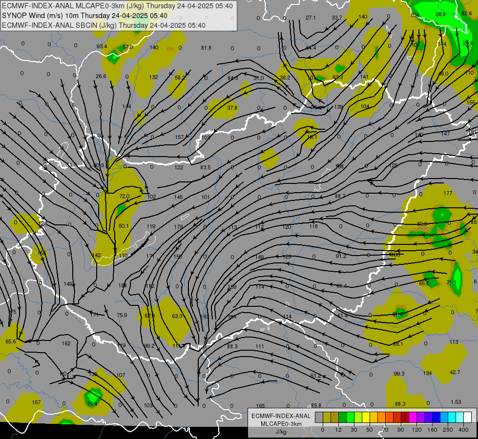
Task: Click the map value 81.8
Action: (x=207, y=48)
